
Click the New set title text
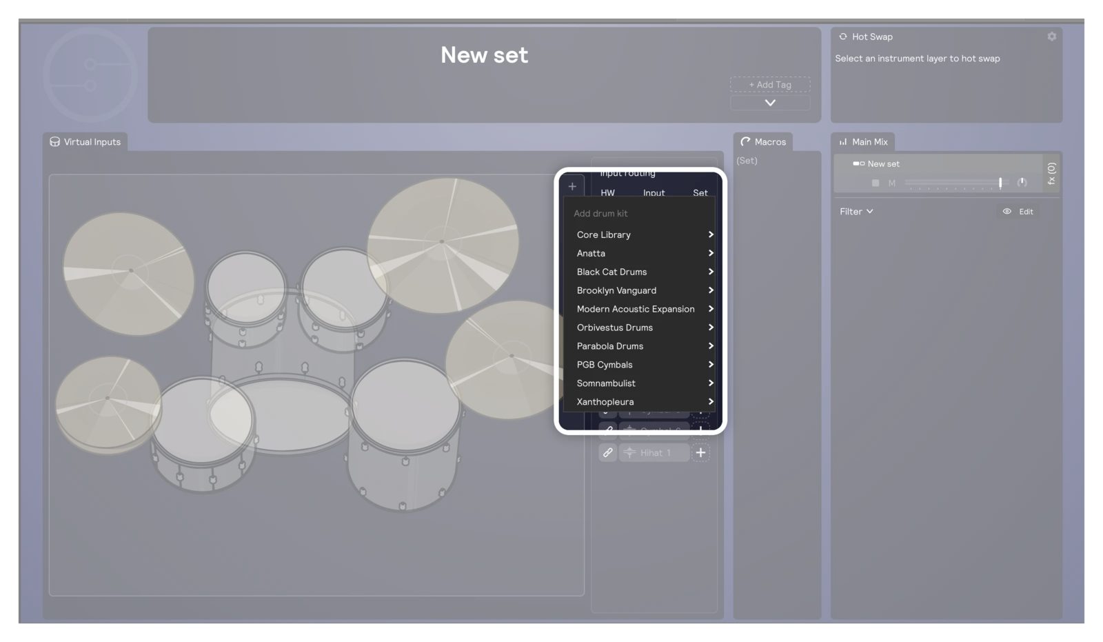pos(484,55)
